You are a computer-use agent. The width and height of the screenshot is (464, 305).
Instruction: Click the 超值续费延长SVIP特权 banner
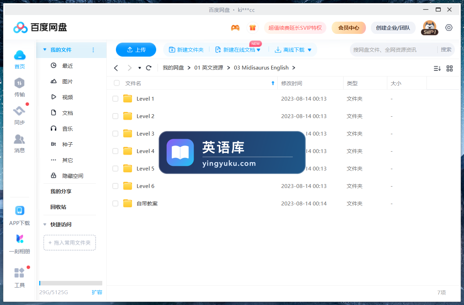tap(295, 28)
